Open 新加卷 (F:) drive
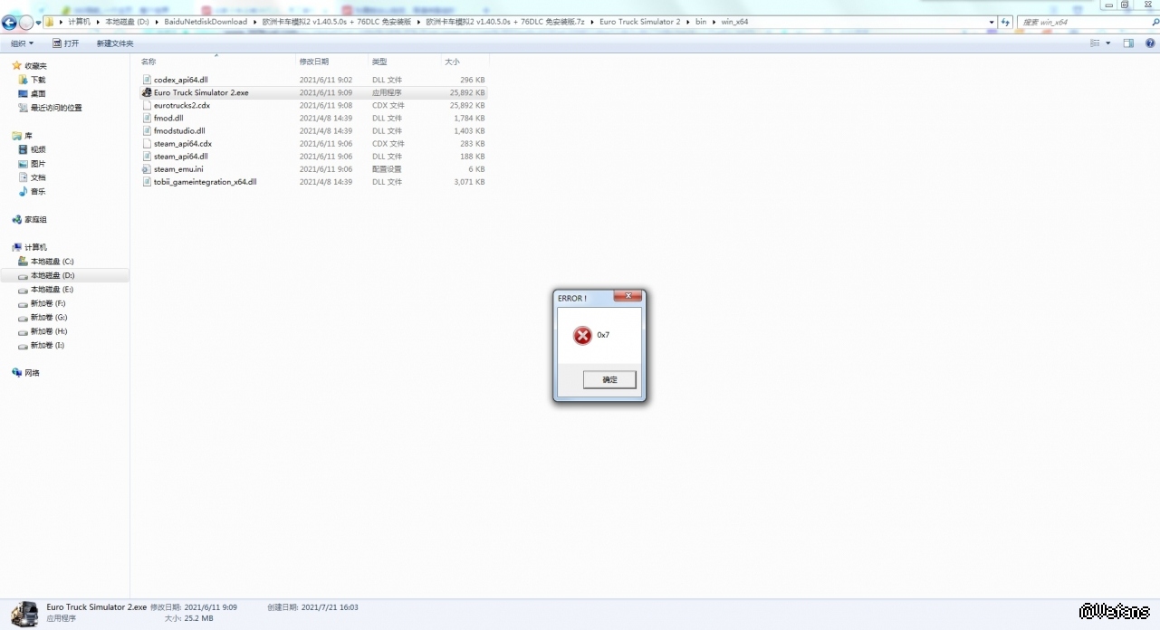The height and width of the screenshot is (630, 1160). (48, 303)
